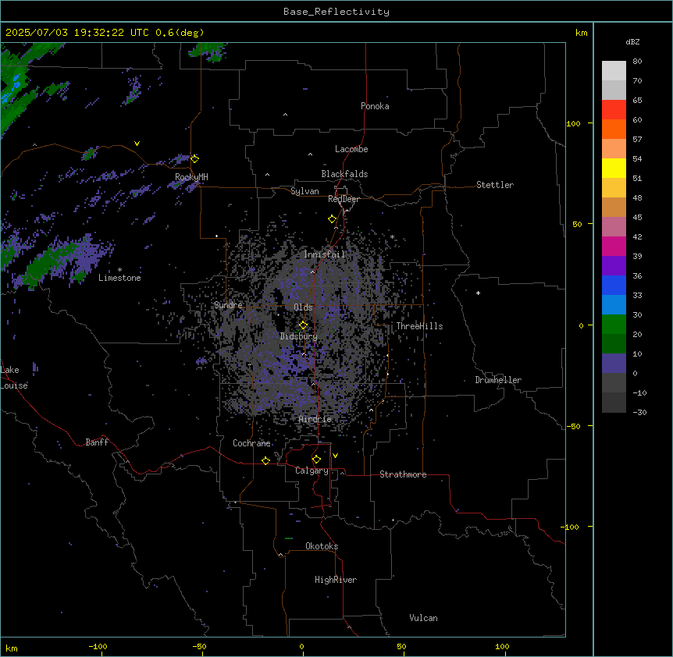Click the Ponoka label on the map

(375, 106)
